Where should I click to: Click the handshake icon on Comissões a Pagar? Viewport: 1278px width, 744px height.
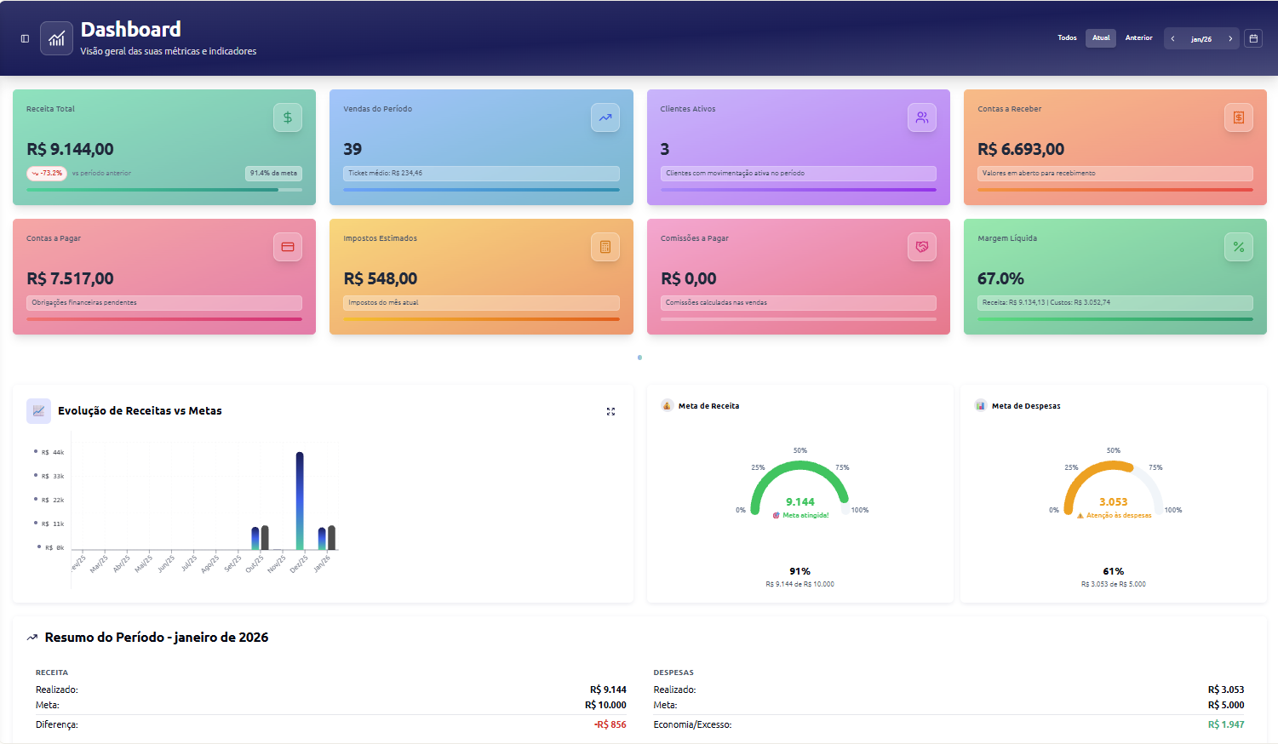922,247
